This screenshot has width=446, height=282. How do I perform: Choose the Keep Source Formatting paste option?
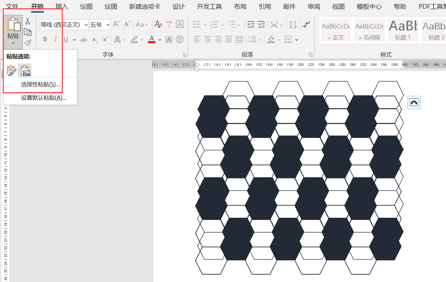[12, 70]
